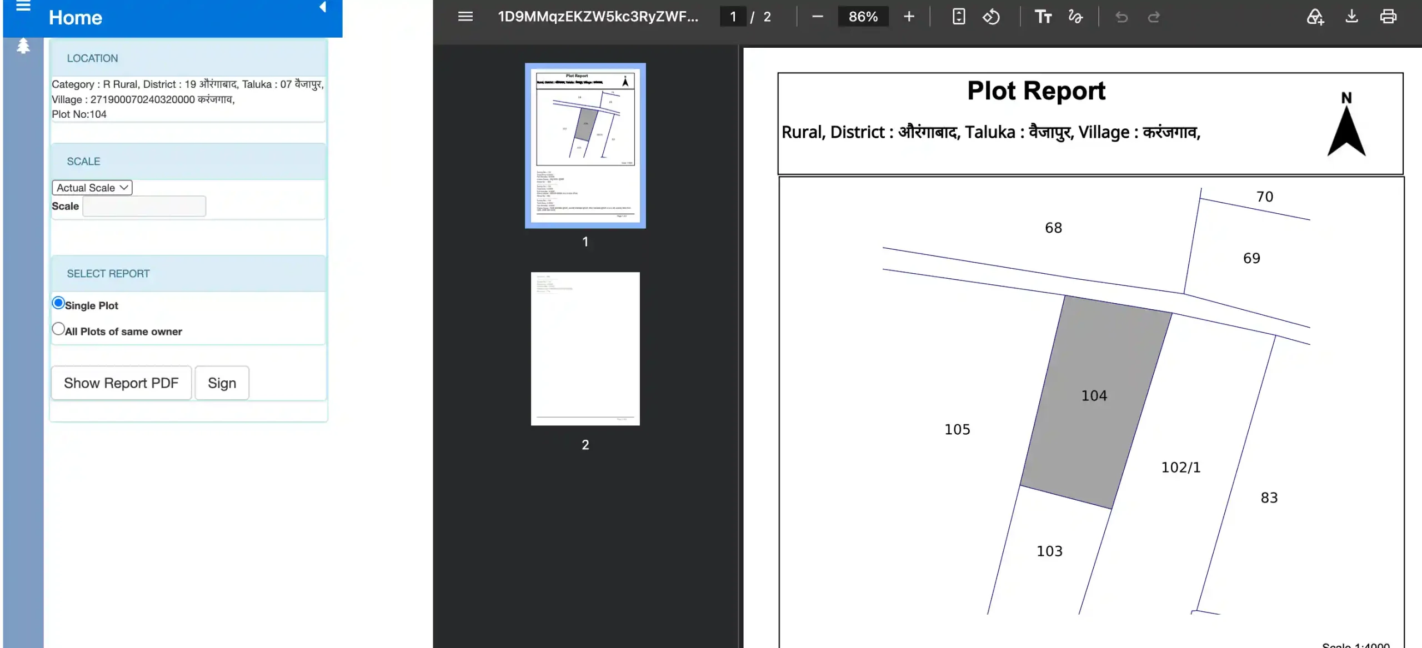Image resolution: width=1422 pixels, height=648 pixels.
Task: Click the 'Plot No:104' text
Action: tap(79, 114)
